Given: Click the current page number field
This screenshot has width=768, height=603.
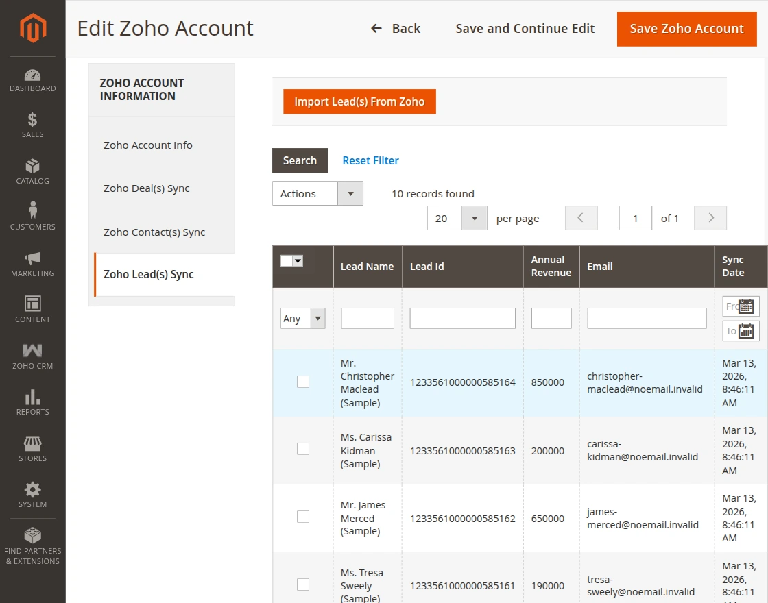Looking at the screenshot, I should coord(635,218).
